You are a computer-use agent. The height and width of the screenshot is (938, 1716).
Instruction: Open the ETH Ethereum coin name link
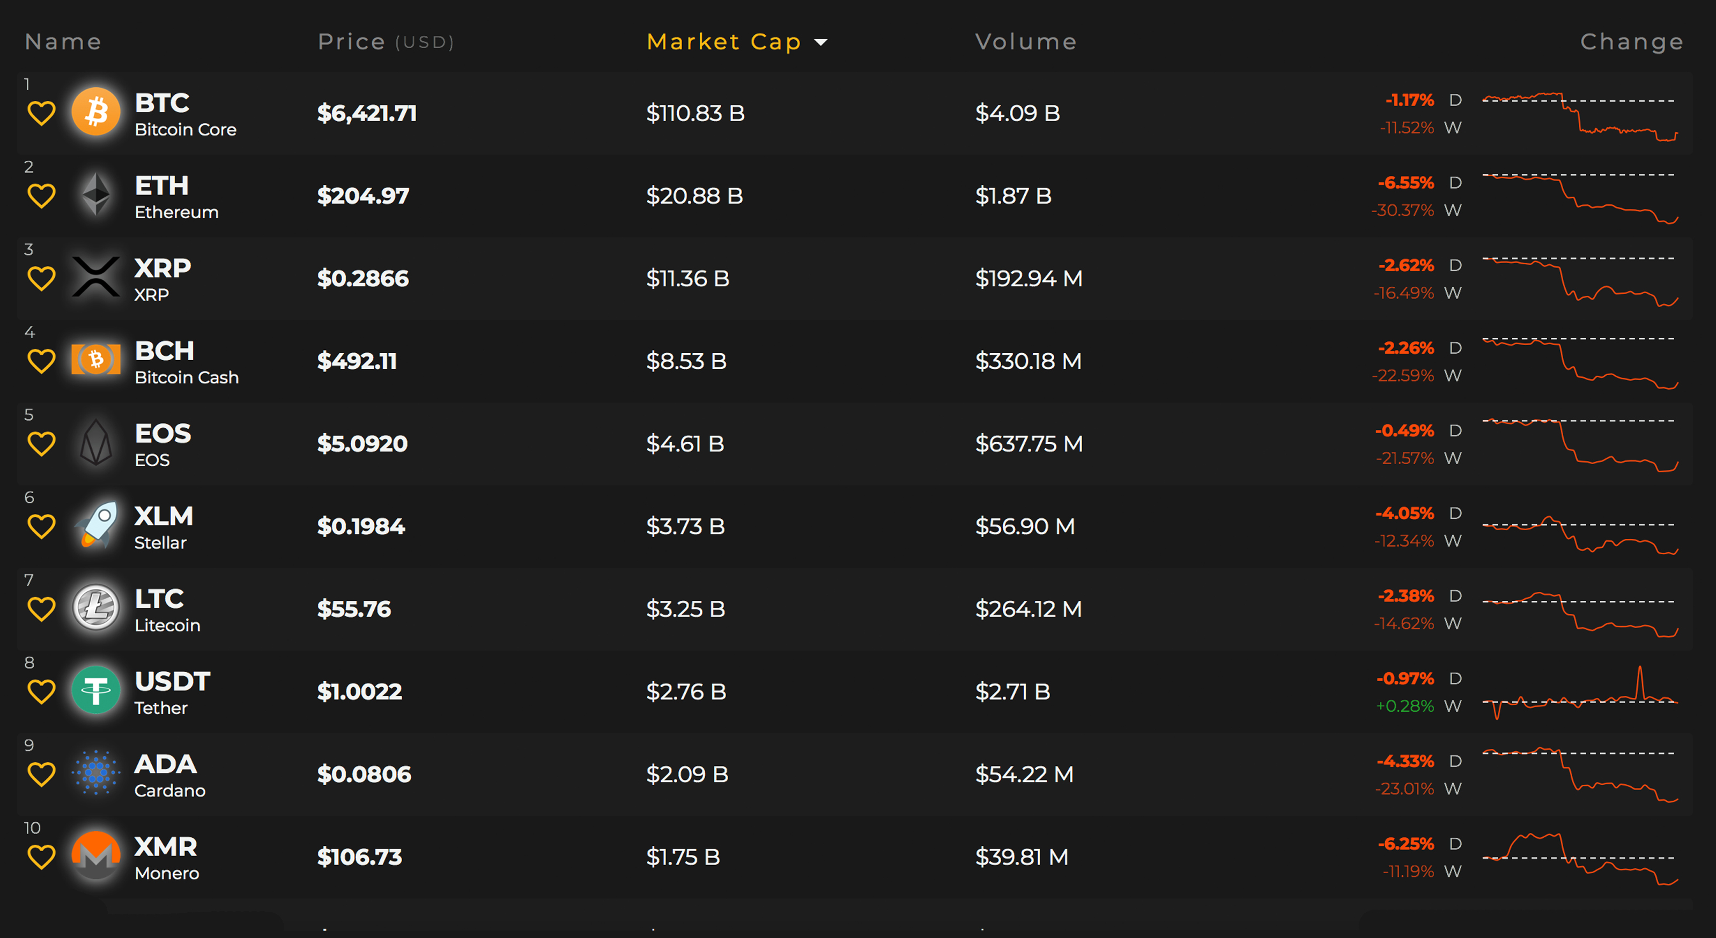[176, 196]
